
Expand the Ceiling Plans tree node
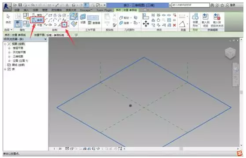(10, 52)
